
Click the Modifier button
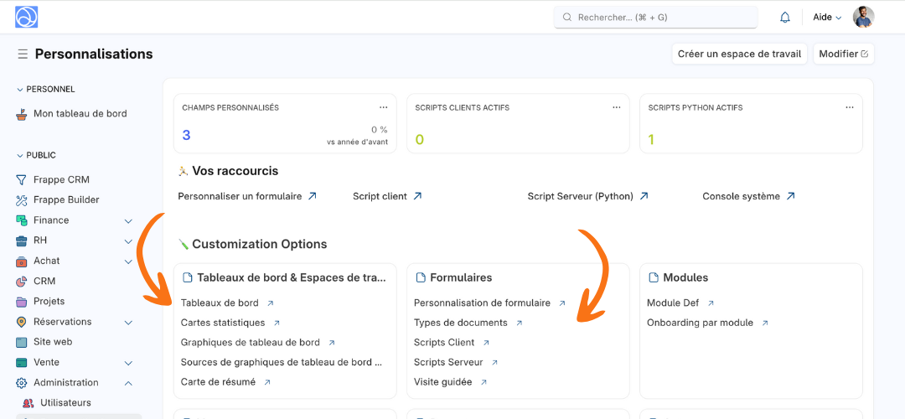click(844, 54)
